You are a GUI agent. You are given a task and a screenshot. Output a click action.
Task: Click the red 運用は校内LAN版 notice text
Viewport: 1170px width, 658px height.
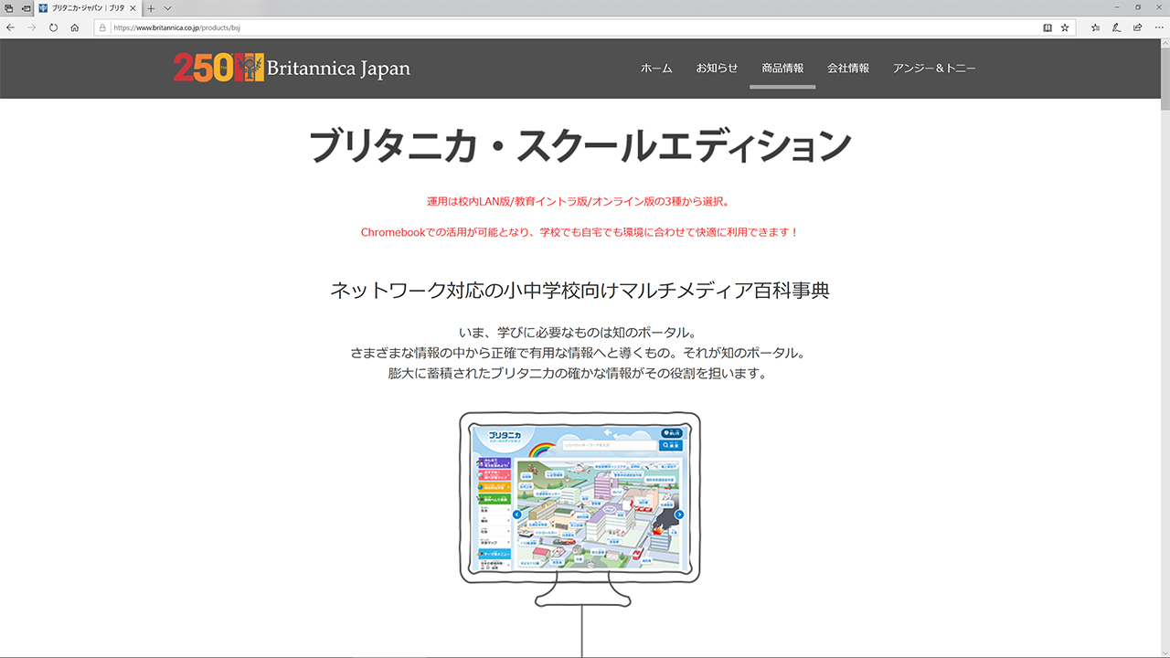[x=579, y=201]
